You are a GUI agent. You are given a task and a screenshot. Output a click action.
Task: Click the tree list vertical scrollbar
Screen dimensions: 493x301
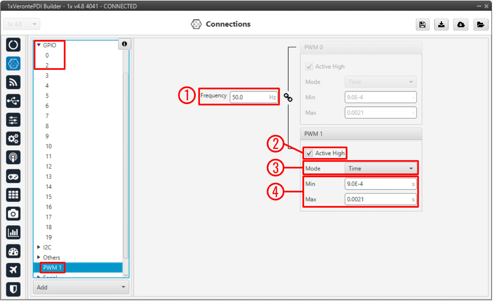coord(126,165)
